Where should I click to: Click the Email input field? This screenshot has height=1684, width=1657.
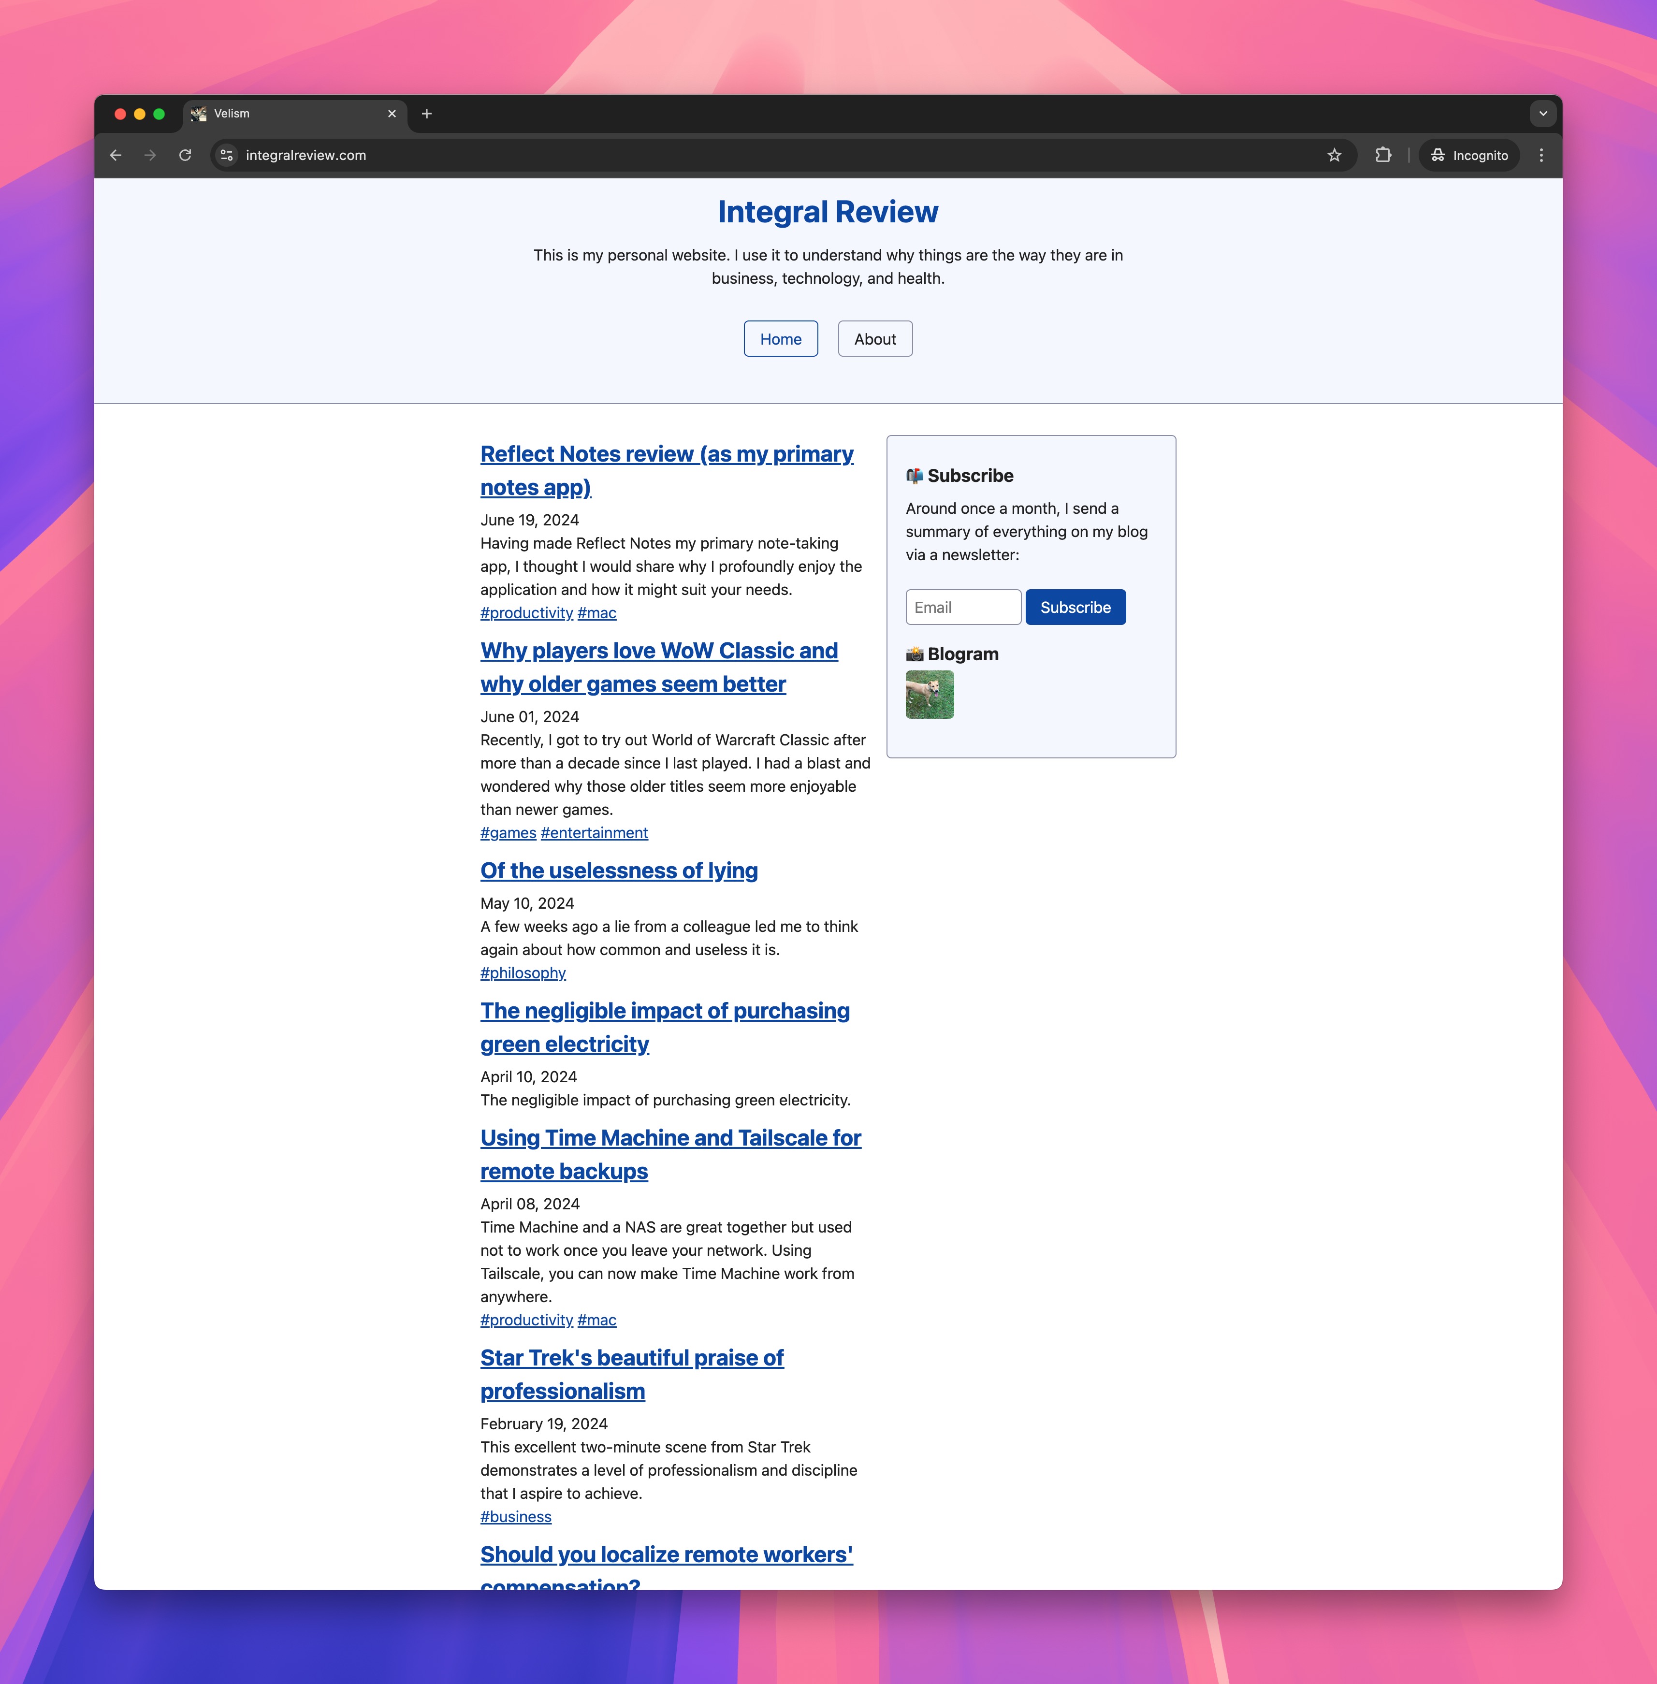click(x=962, y=608)
